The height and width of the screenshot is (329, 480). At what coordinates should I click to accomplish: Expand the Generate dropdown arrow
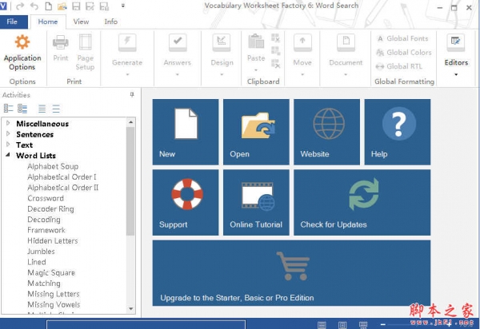point(127,74)
